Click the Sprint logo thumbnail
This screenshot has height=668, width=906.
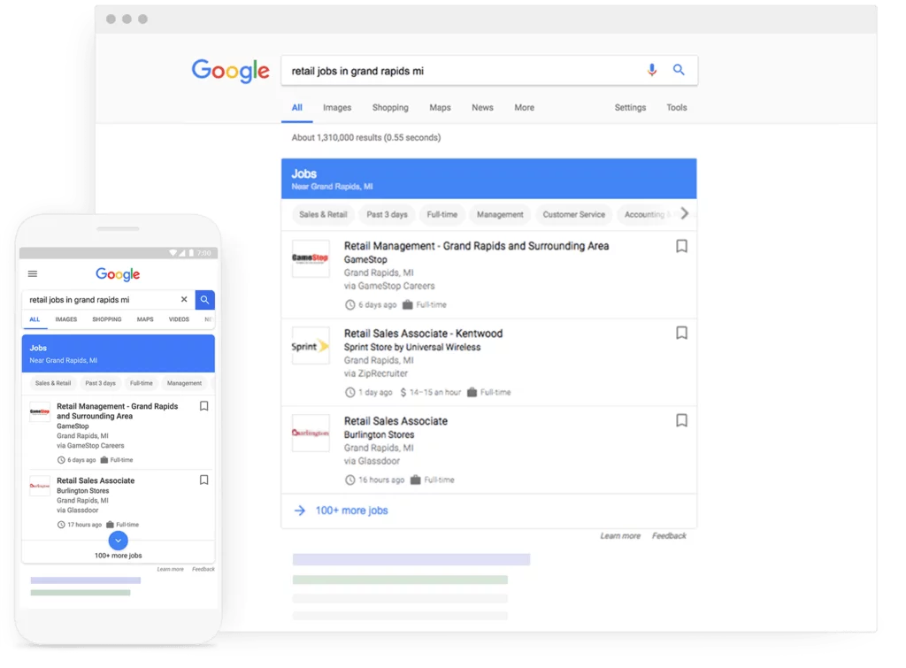311,346
